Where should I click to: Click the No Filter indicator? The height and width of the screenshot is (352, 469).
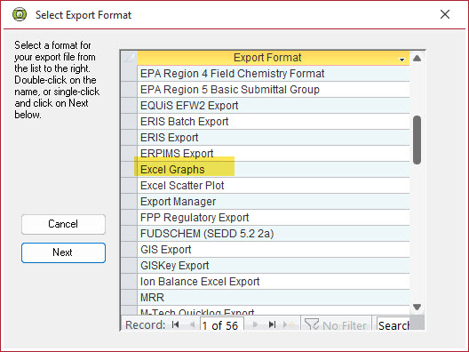click(x=336, y=324)
